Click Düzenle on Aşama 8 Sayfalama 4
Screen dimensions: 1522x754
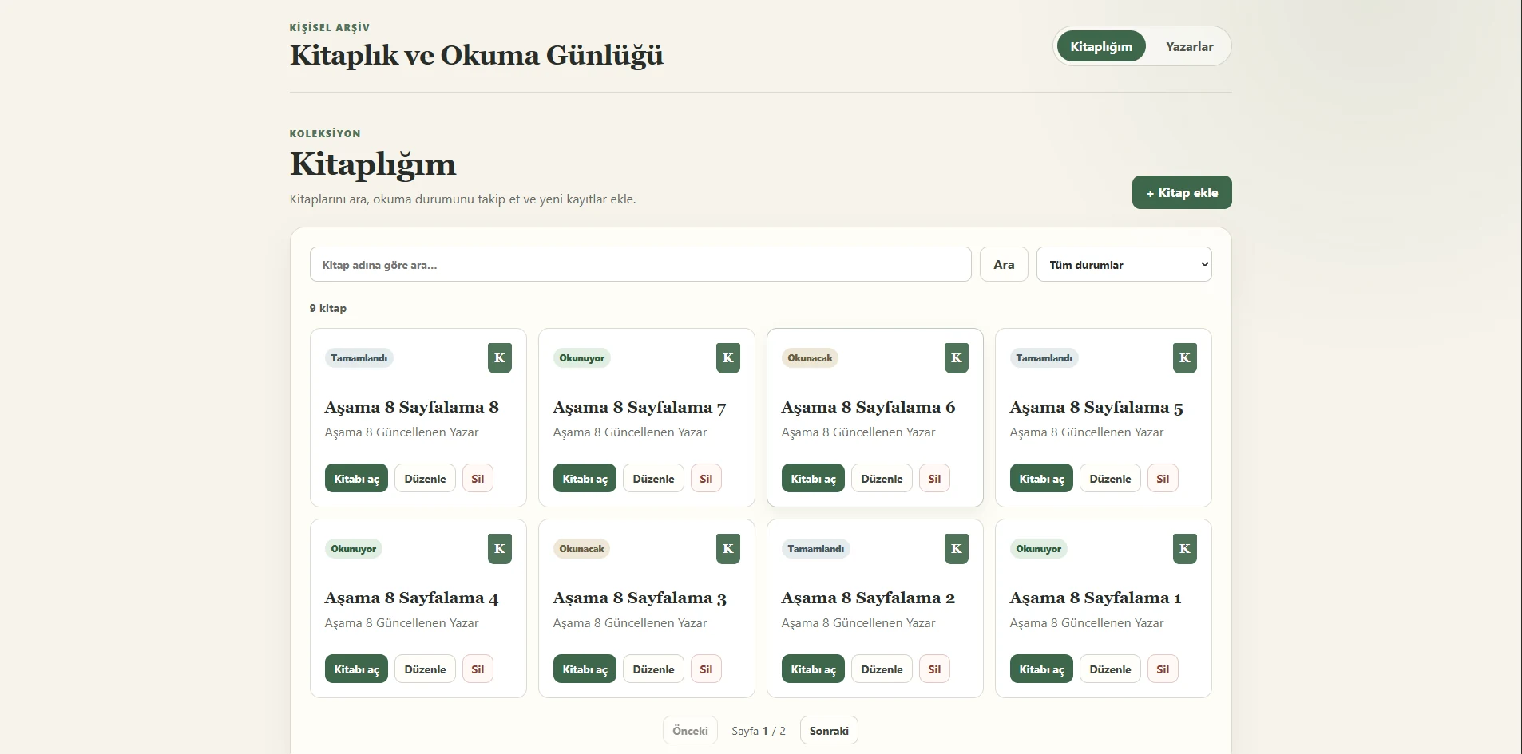click(x=425, y=669)
